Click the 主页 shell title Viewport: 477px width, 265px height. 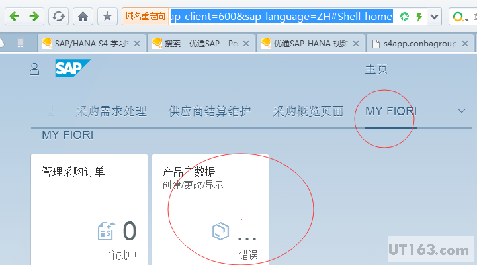click(376, 69)
